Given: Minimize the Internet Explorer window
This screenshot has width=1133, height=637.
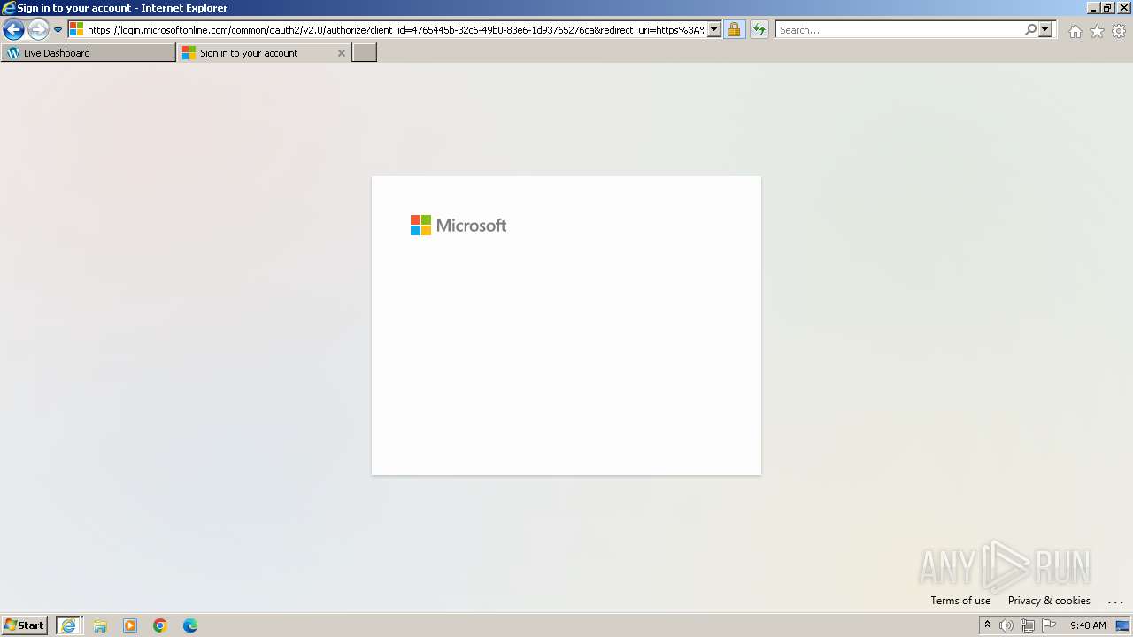Looking at the screenshot, I should point(1093,7).
